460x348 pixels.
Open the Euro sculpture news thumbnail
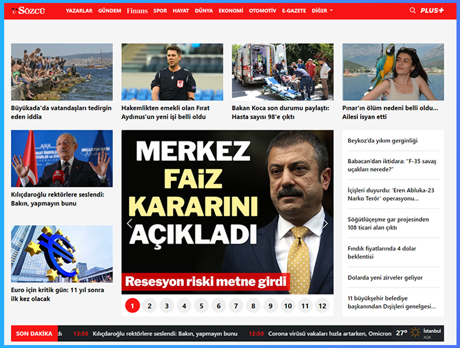(62, 254)
